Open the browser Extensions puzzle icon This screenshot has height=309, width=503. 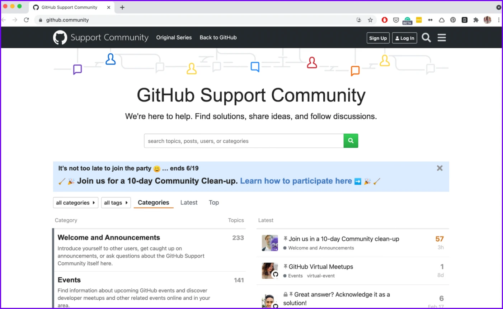coord(476,20)
